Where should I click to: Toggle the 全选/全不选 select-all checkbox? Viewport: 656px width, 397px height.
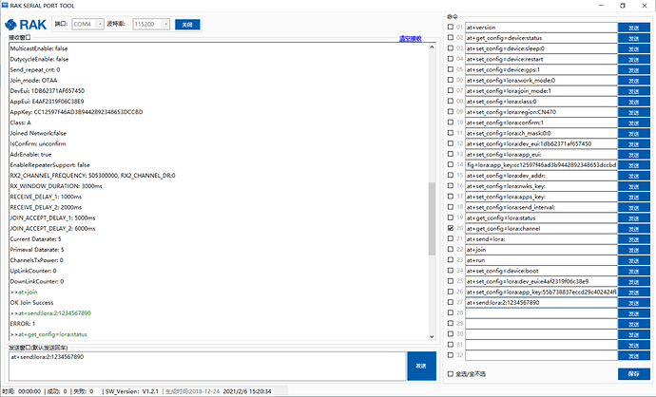450,373
